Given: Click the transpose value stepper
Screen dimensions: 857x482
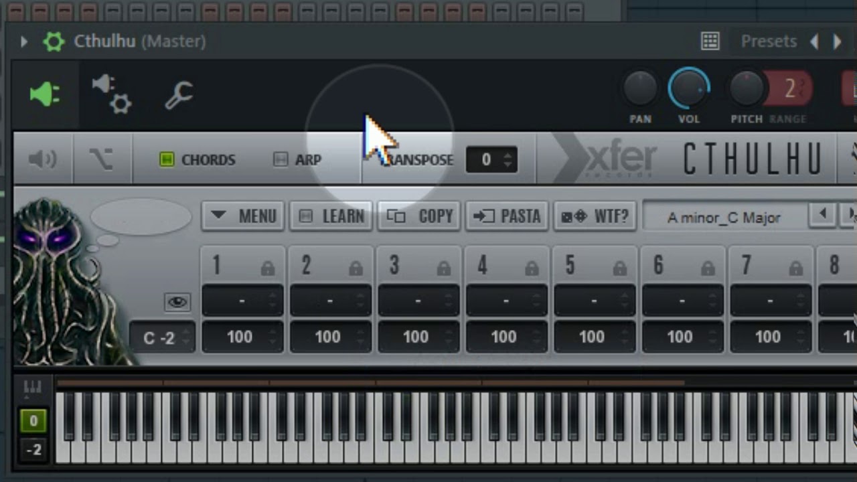Looking at the screenshot, I should [491, 160].
